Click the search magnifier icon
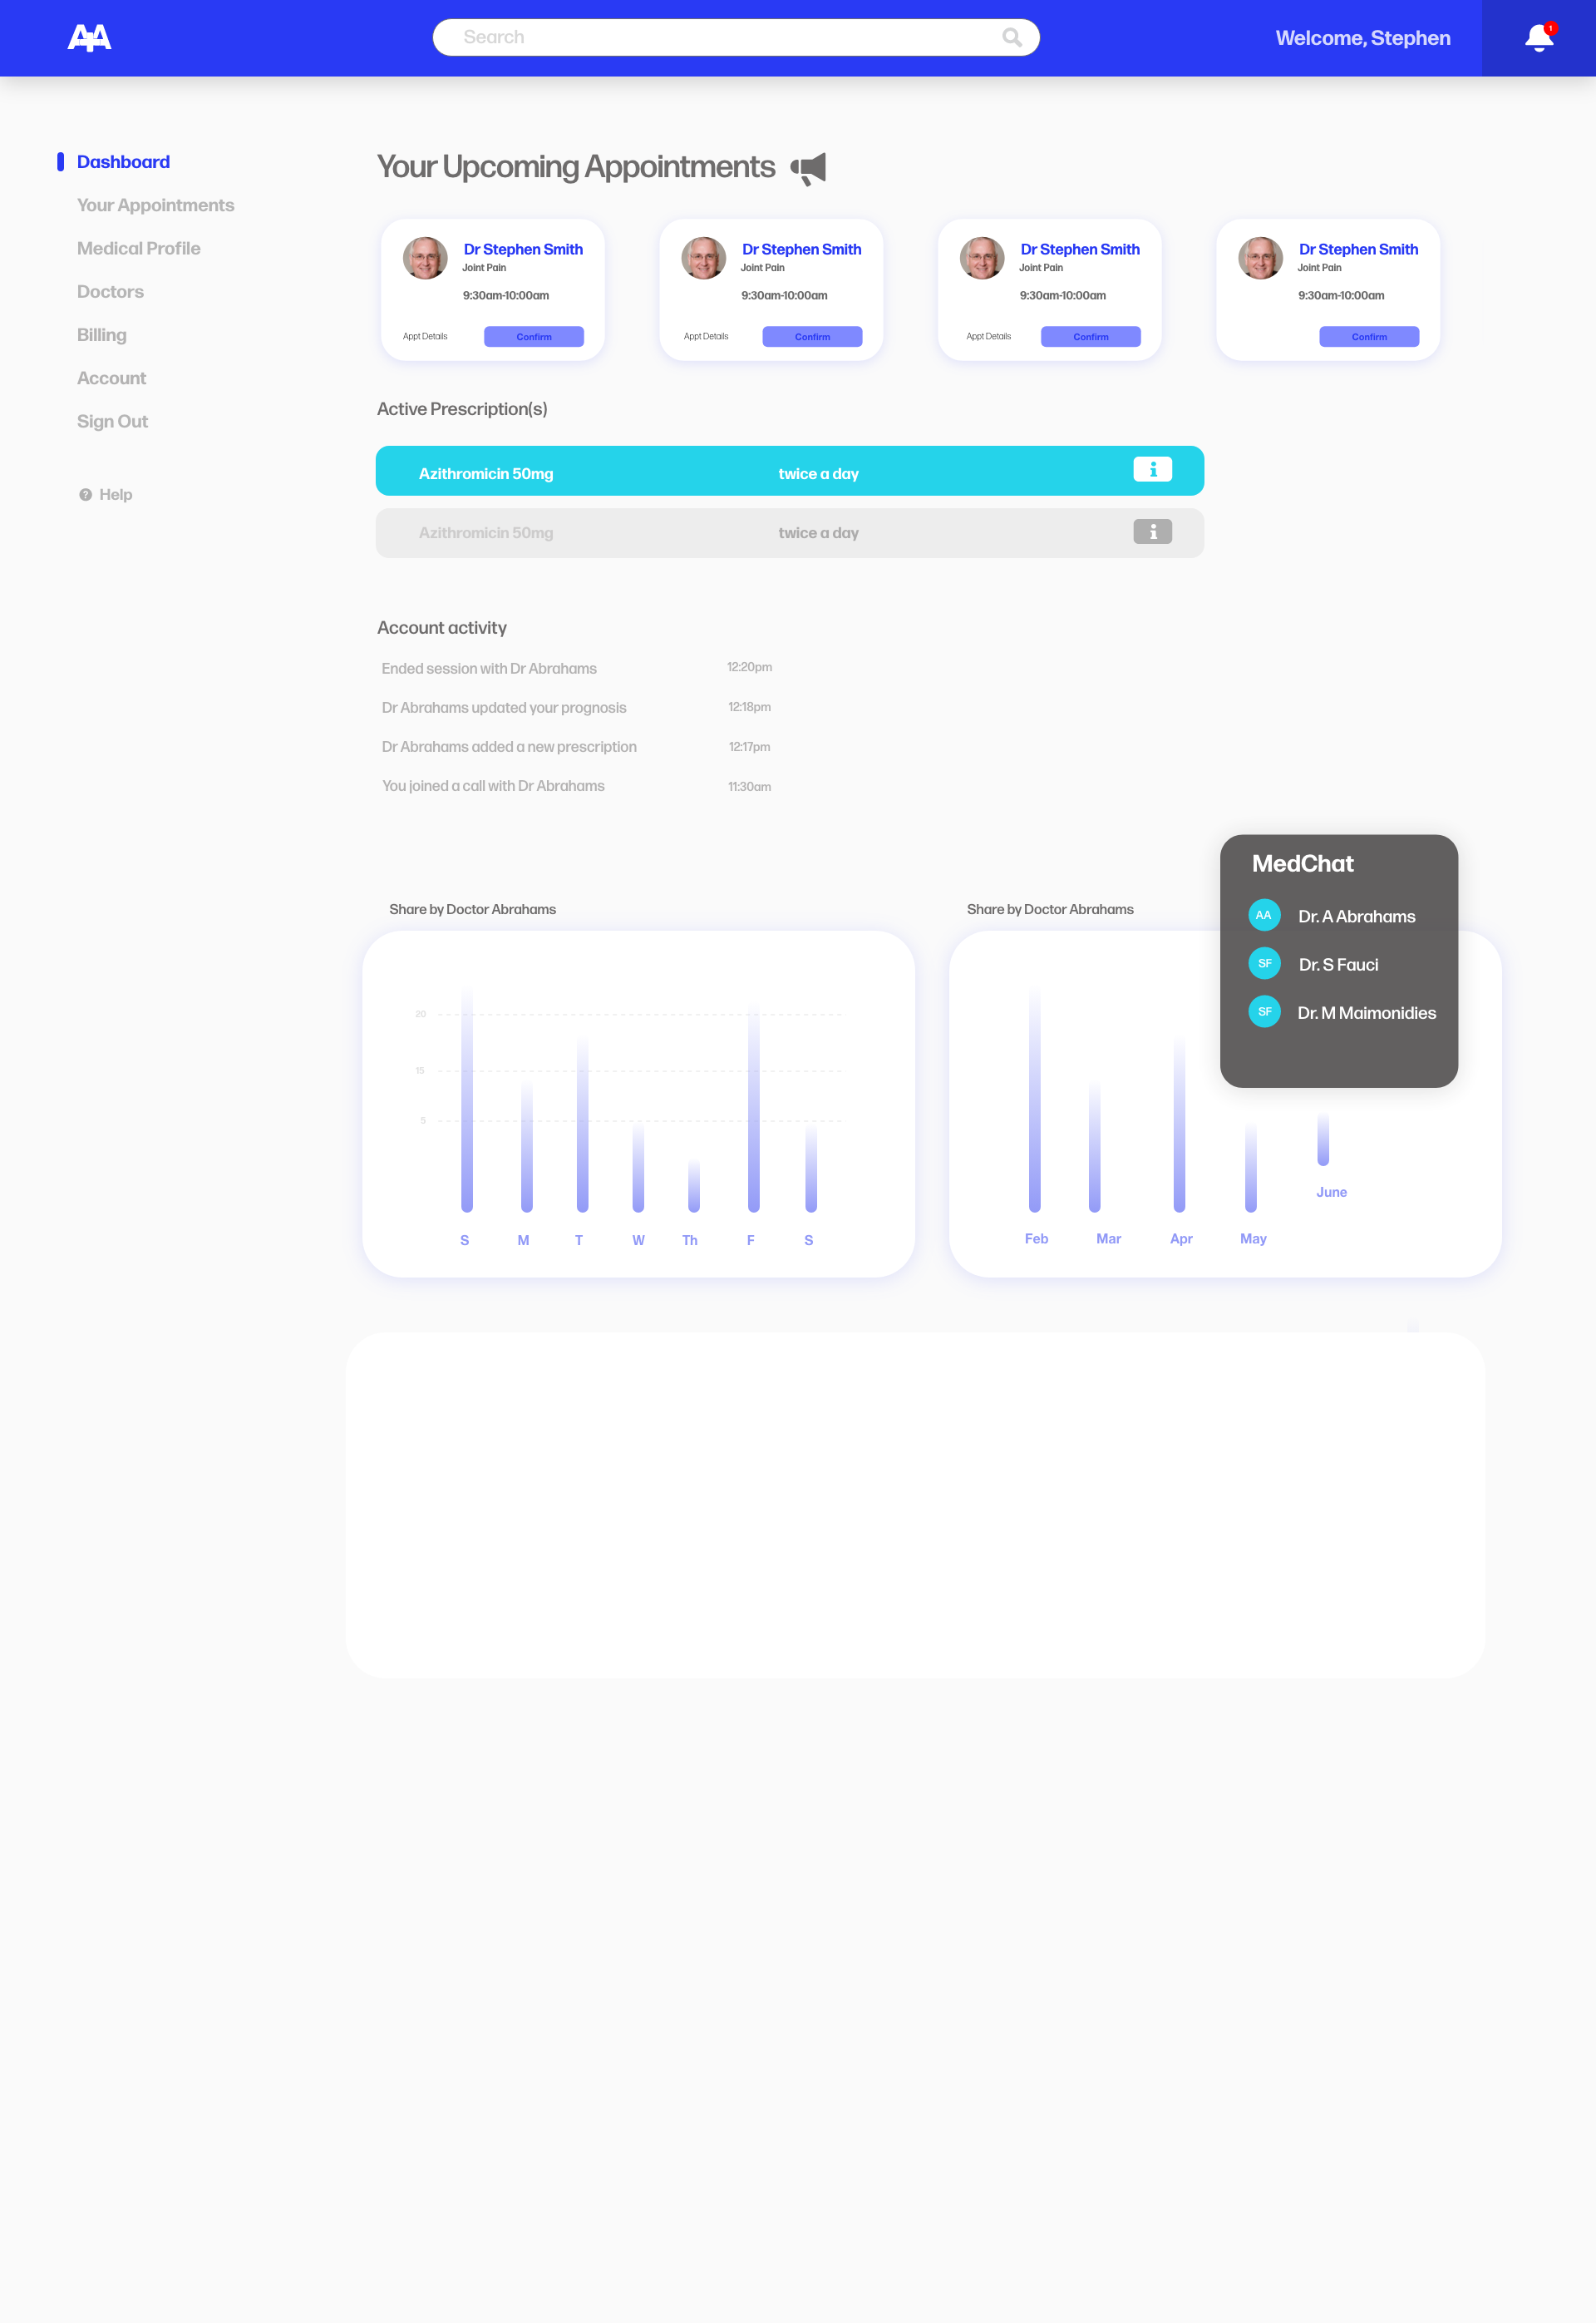1596x2323 pixels. click(1011, 38)
